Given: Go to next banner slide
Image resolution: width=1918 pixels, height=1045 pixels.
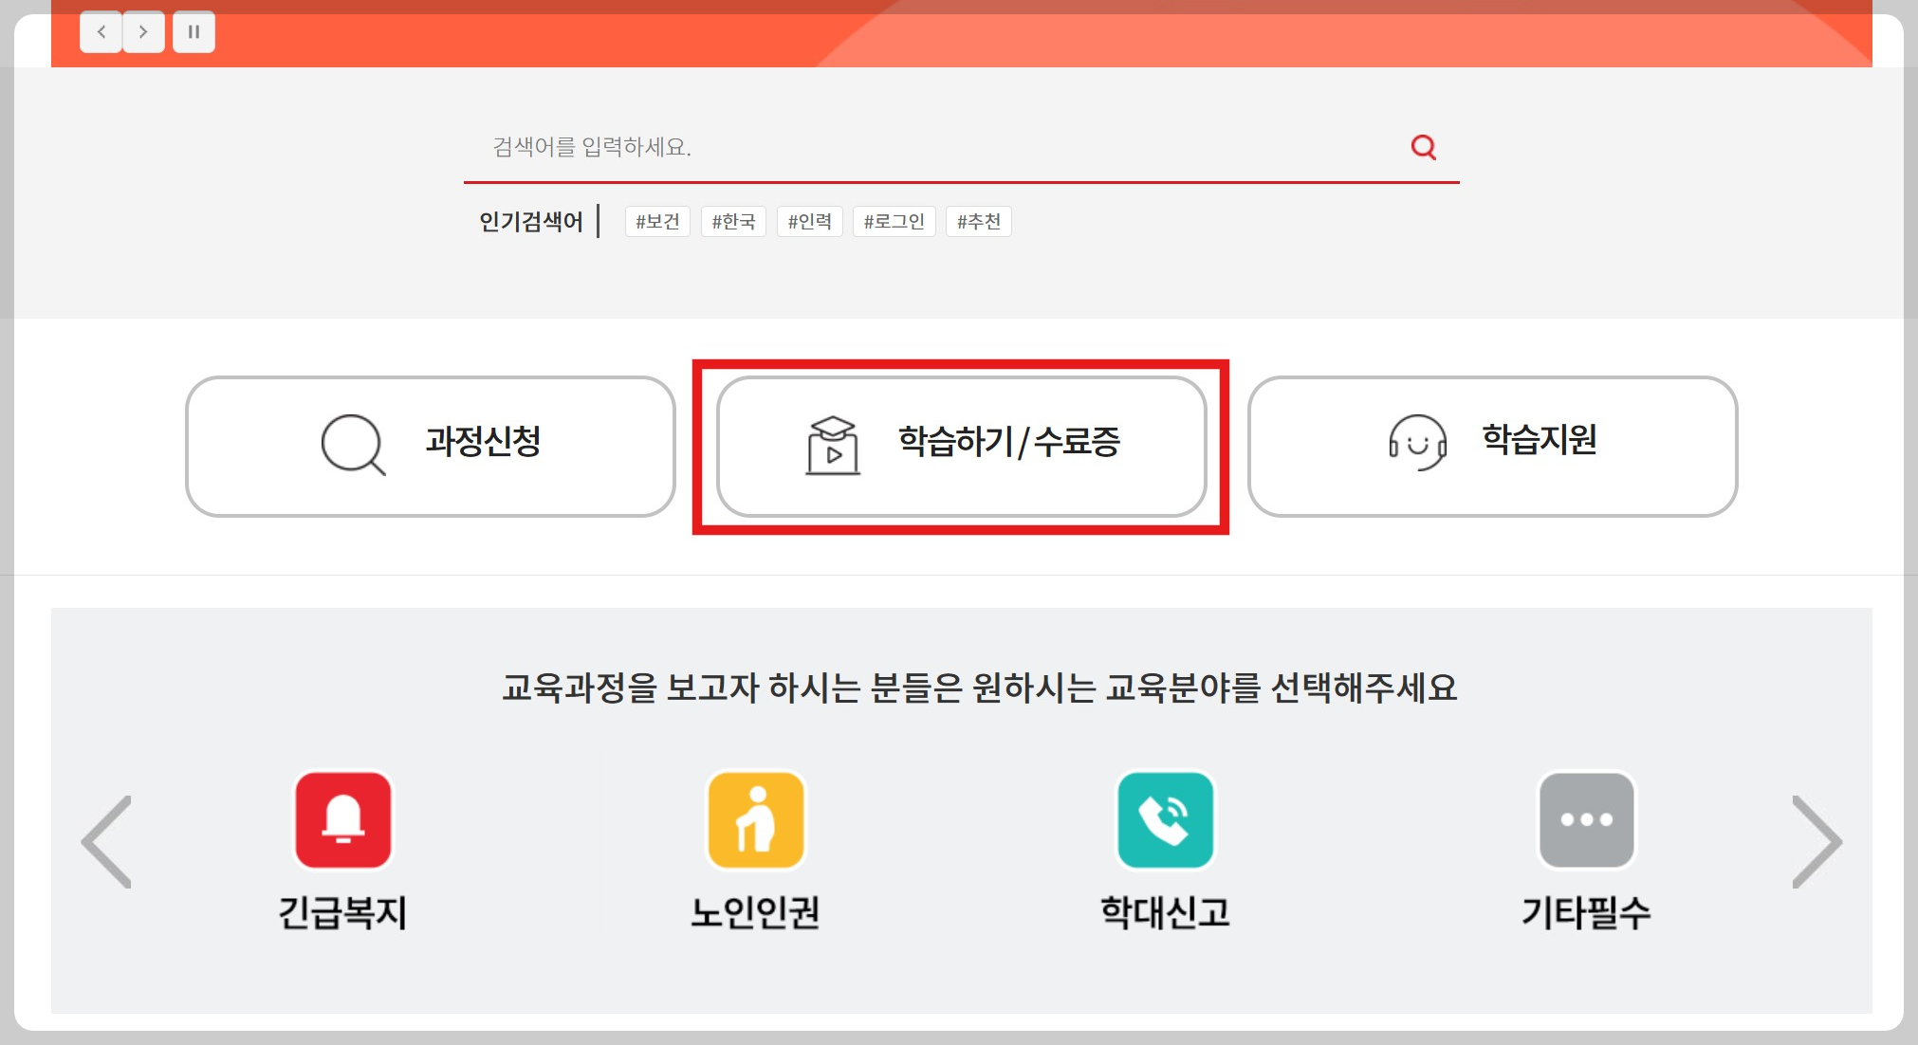Looking at the screenshot, I should click(143, 32).
